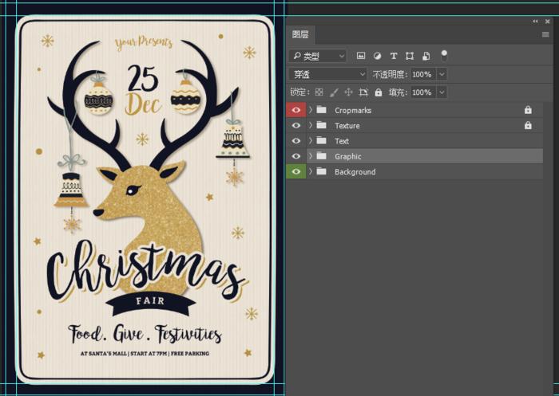This screenshot has height=396, width=559.
Task: Collapse panel with double arrows icon
Action: (535, 22)
